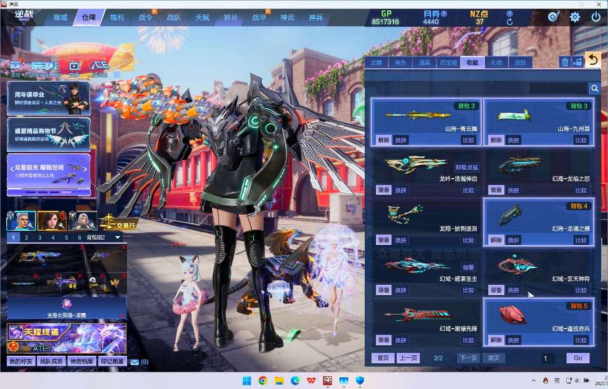Open Chrome from the taskbar
Screen dimensions: 608x389
point(263,381)
